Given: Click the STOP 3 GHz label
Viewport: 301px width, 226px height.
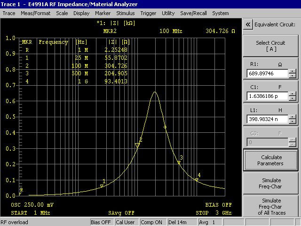Looking at the screenshot, I should click(214, 213).
